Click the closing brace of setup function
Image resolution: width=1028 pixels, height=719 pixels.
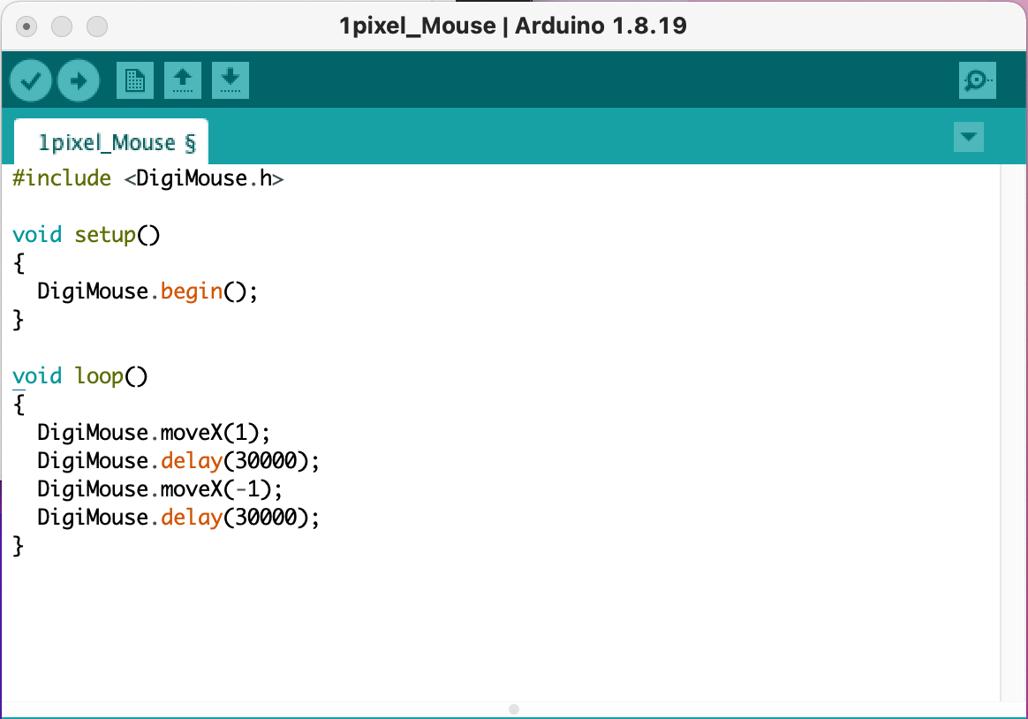pos(19,320)
